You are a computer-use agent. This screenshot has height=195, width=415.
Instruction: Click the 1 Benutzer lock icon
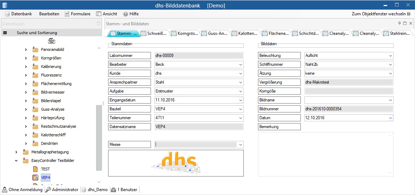113,190
